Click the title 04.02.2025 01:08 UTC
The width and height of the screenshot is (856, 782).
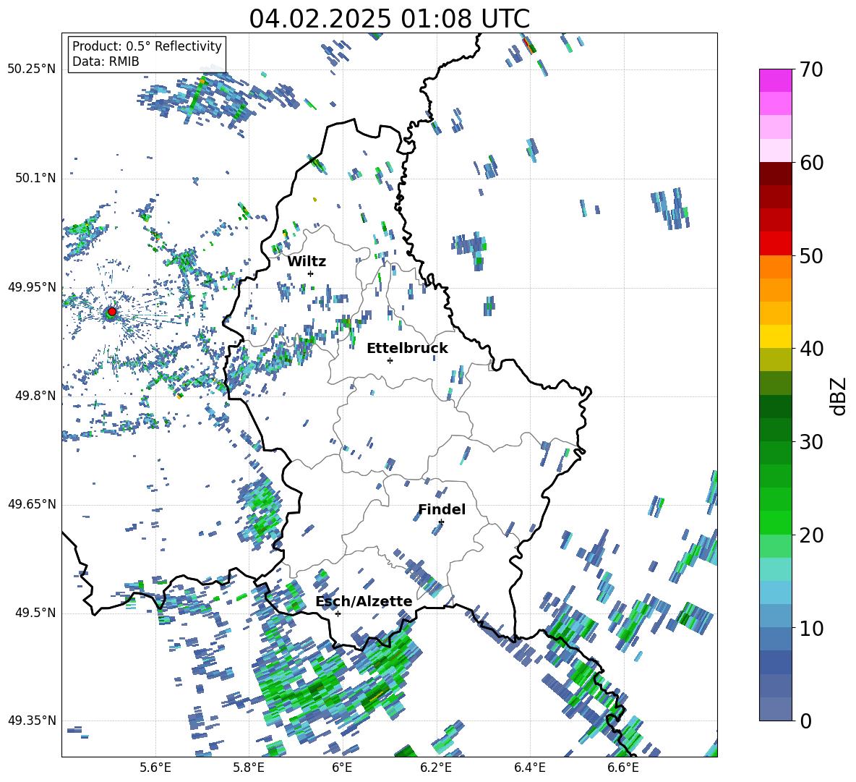point(389,19)
